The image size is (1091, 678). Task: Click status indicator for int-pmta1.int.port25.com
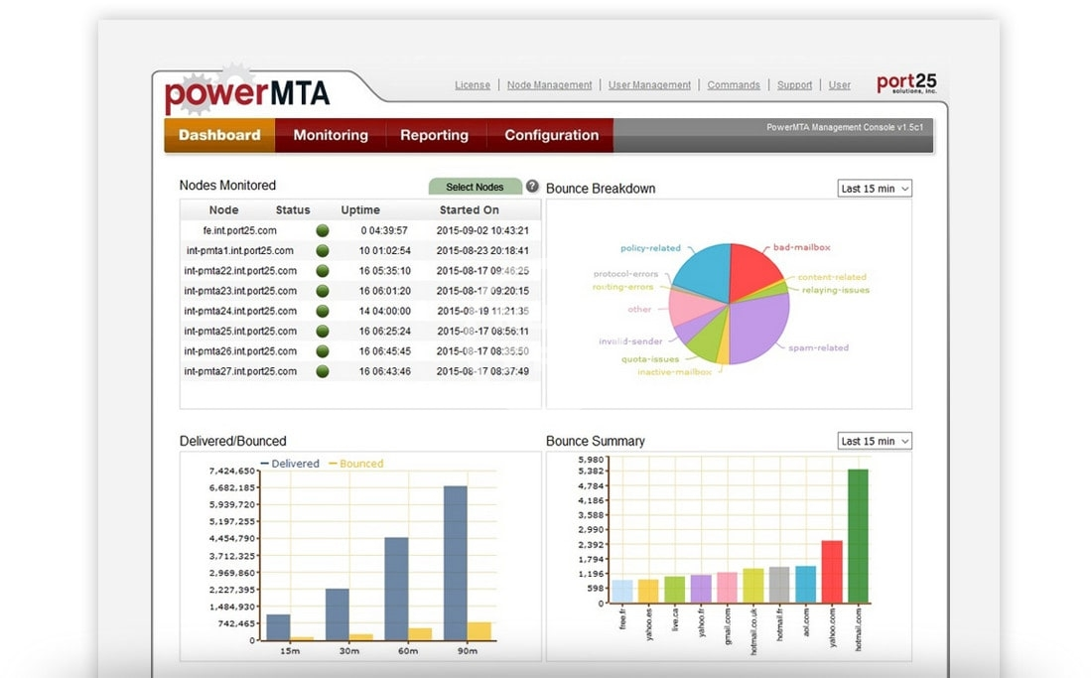click(323, 251)
